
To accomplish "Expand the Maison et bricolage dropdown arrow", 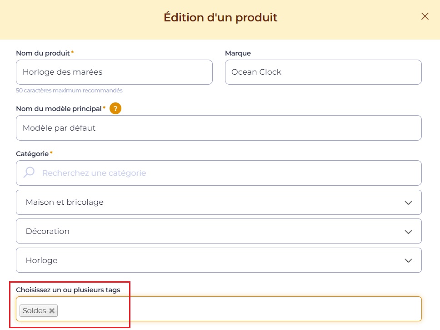I will pos(408,203).
